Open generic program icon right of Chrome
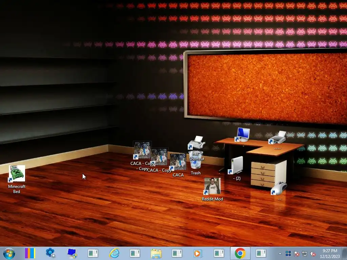The height and width of the screenshot is (260, 347). 261,253
